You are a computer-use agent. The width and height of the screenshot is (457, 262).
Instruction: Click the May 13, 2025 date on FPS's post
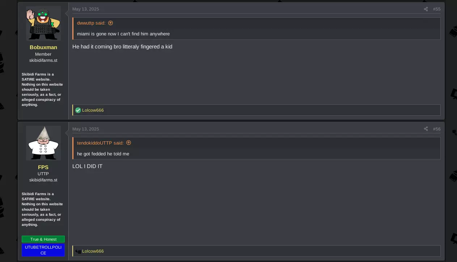click(x=85, y=129)
